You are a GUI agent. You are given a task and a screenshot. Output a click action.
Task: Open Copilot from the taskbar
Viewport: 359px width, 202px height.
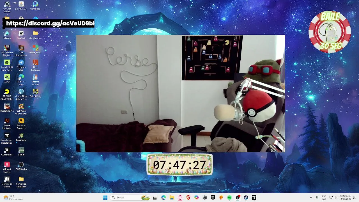pyautogui.click(x=196, y=198)
